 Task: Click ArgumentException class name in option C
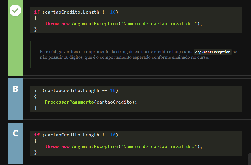[95, 147]
